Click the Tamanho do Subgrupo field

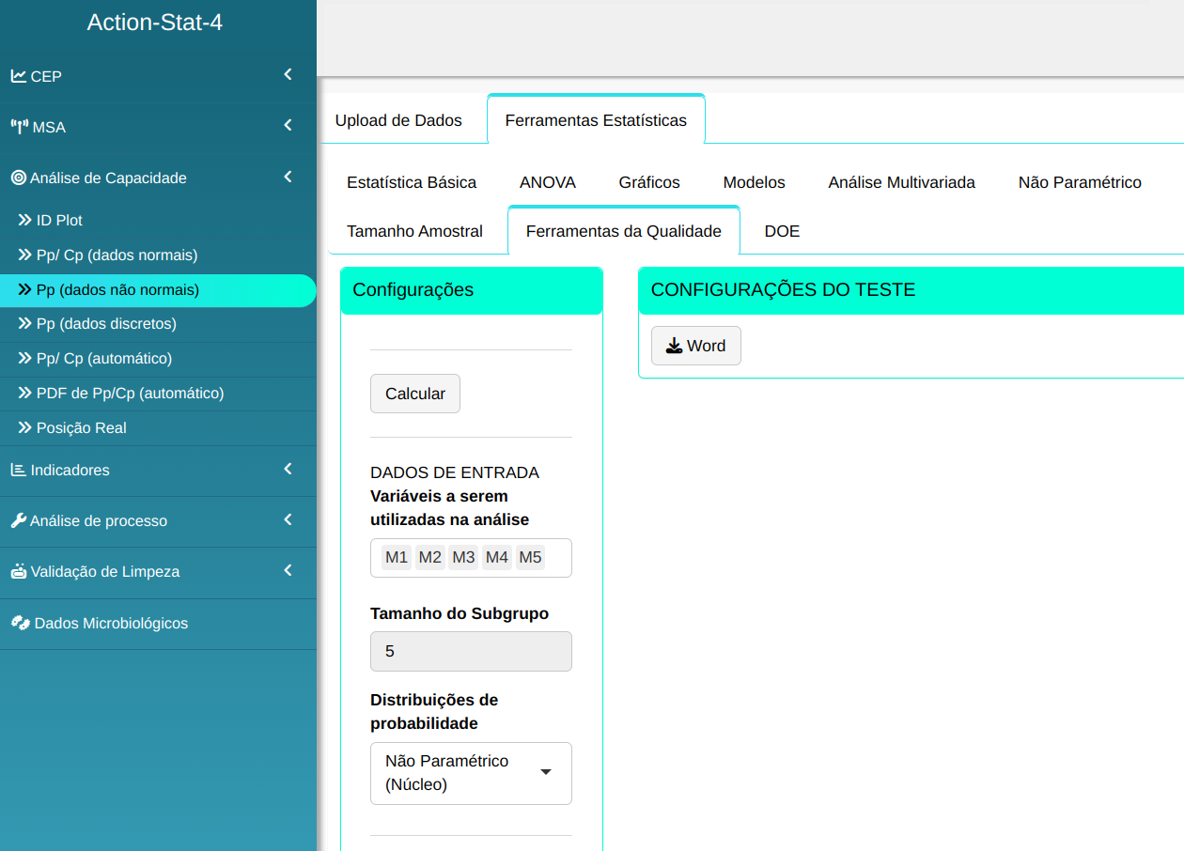(x=471, y=651)
